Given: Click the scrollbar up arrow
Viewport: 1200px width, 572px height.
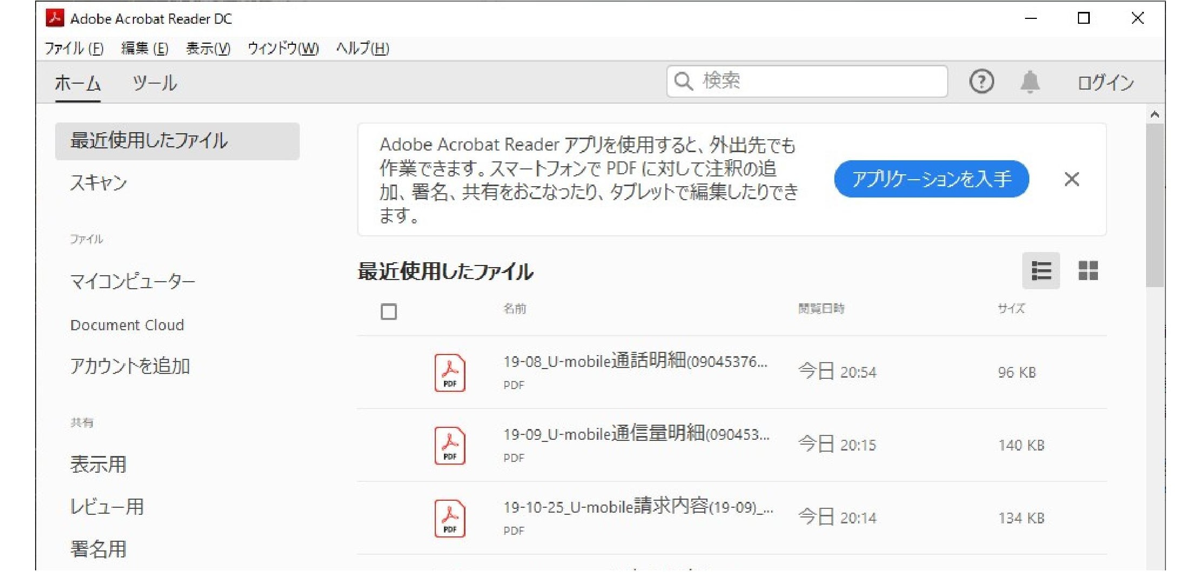Looking at the screenshot, I should (1155, 114).
